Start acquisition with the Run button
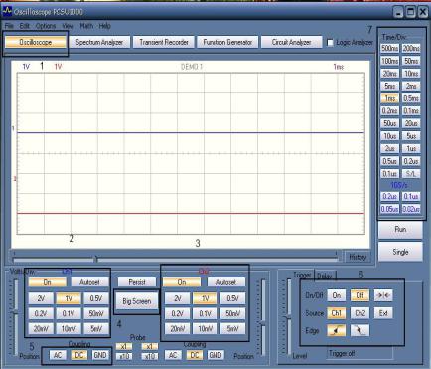This screenshot has width=431, height=369. click(x=400, y=229)
